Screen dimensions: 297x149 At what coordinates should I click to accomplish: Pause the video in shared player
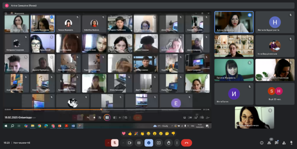coord(107,117)
